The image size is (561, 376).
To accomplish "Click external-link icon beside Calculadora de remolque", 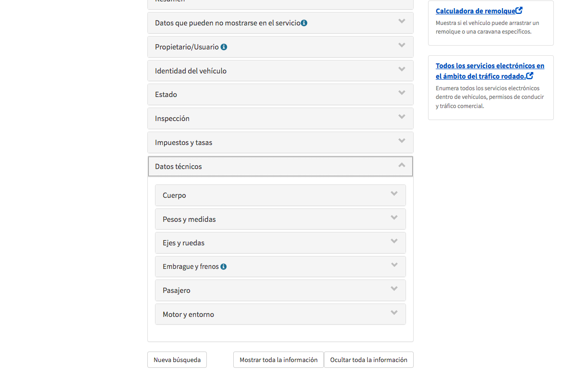I will coord(519,11).
